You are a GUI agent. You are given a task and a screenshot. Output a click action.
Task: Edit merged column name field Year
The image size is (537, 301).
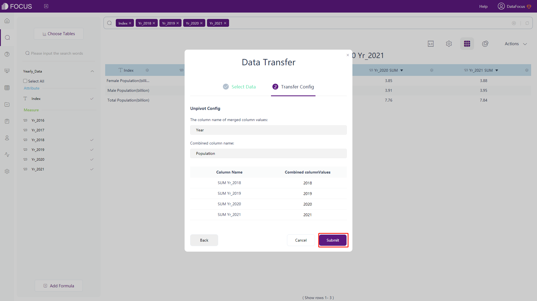click(268, 130)
